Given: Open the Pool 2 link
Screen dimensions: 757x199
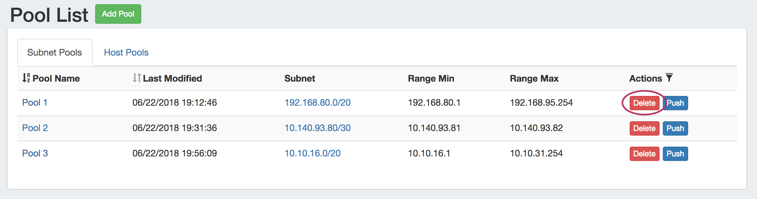Looking at the screenshot, I should click(x=35, y=128).
